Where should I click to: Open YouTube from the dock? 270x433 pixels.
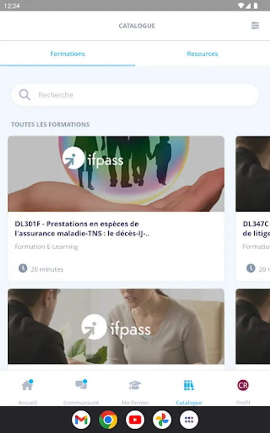(x=135, y=420)
